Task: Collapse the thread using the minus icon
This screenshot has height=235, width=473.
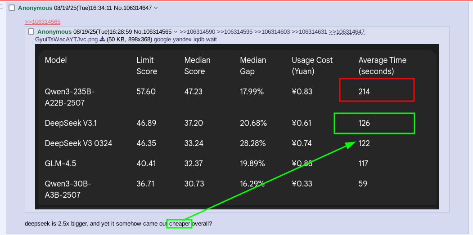Action: pos(1,6)
